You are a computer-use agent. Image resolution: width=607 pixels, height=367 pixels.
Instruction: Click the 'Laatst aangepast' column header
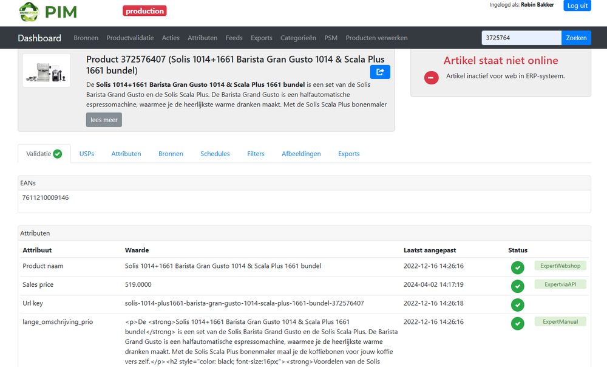[430, 250]
